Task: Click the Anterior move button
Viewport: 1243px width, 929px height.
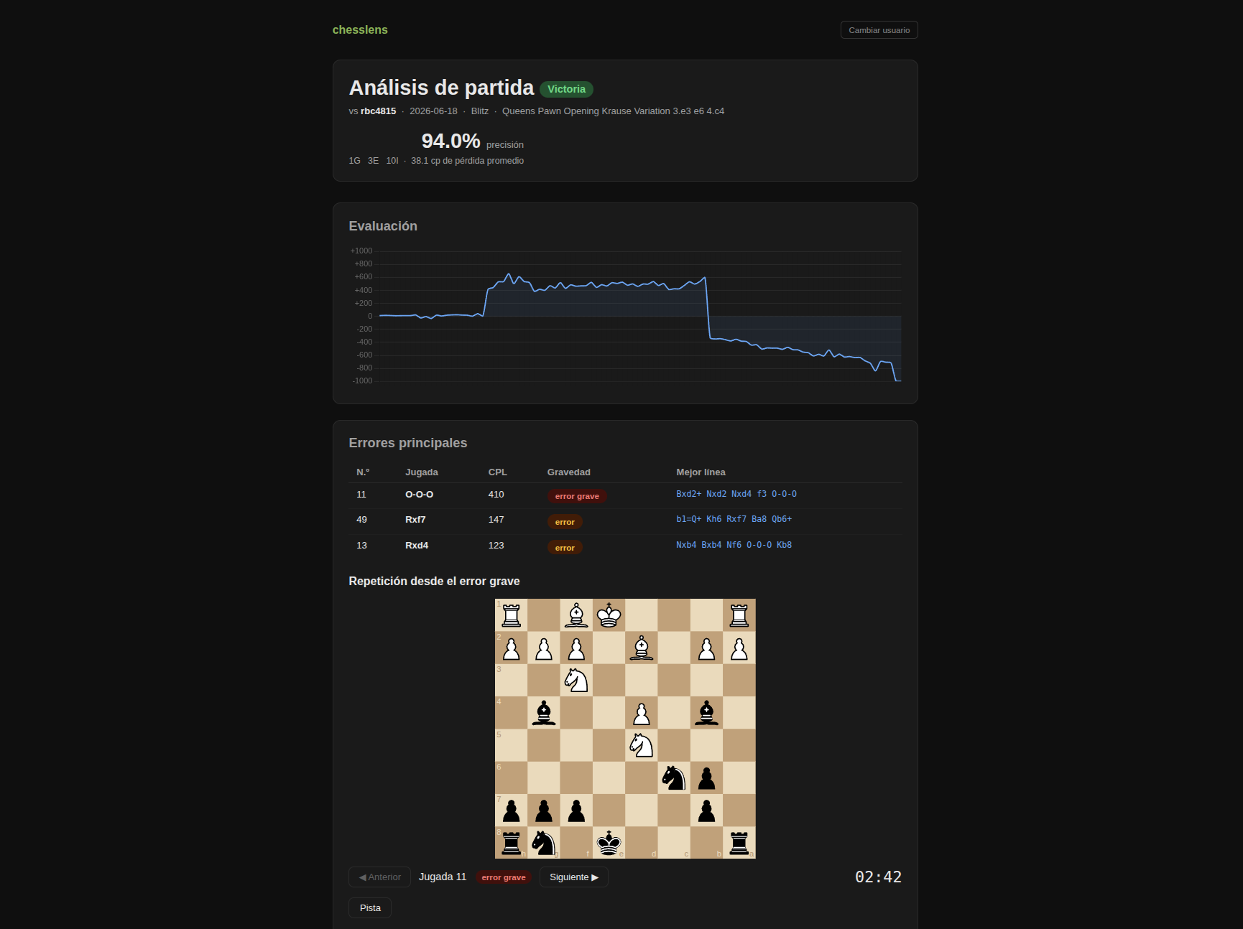Action: 379,877
